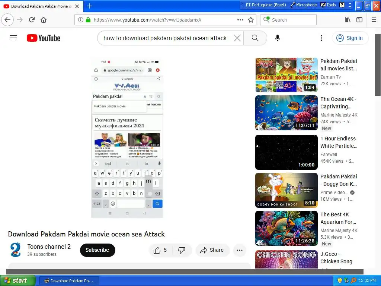Open the Windows start button
Screen dimensions: 381x286
pyautogui.click(x=17, y=280)
